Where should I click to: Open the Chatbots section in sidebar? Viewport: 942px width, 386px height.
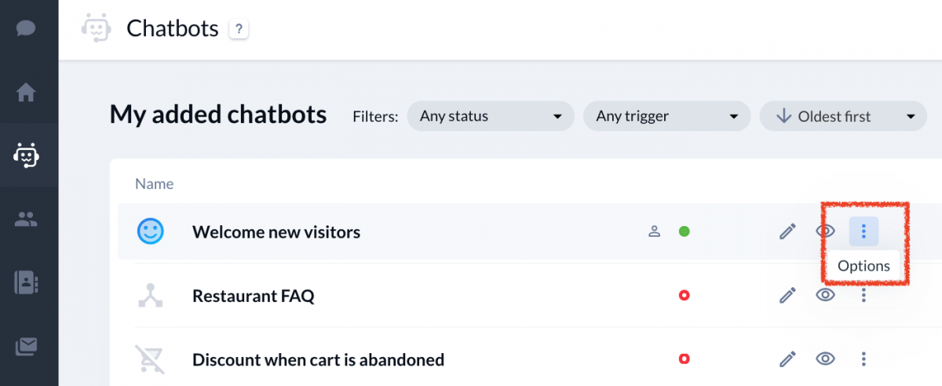click(27, 155)
